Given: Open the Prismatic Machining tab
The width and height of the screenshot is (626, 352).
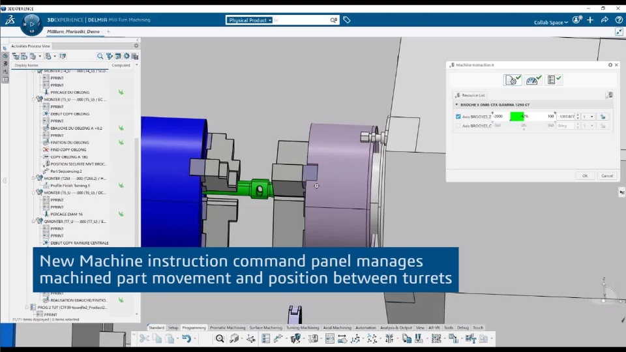Looking at the screenshot, I should coord(228,328).
